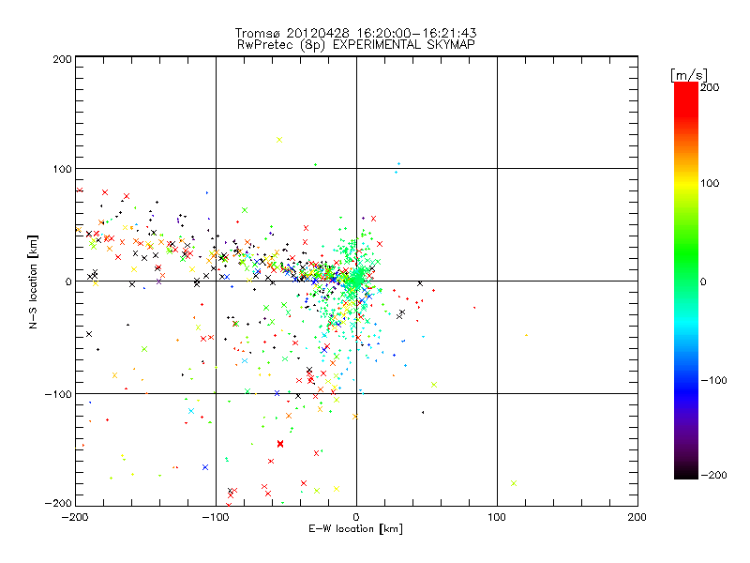This screenshot has width=750, height=563.
Task: Click the colorbar label '200' at top
Action: point(710,87)
